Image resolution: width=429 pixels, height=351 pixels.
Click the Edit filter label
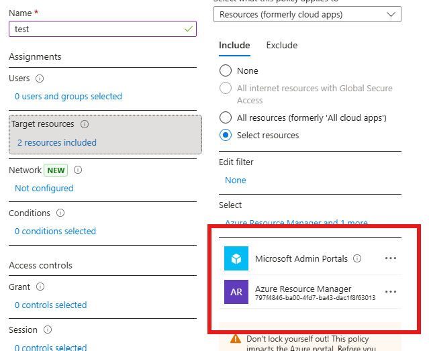pyautogui.click(x=236, y=162)
